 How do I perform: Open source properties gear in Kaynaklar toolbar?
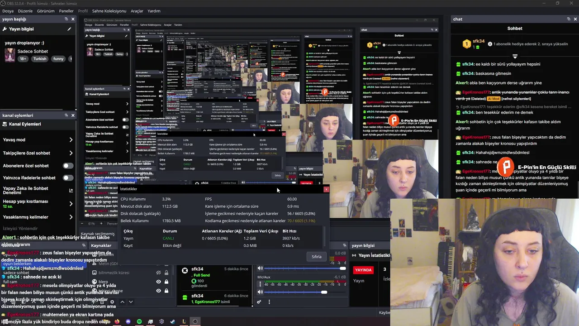pyautogui.click(x=112, y=302)
